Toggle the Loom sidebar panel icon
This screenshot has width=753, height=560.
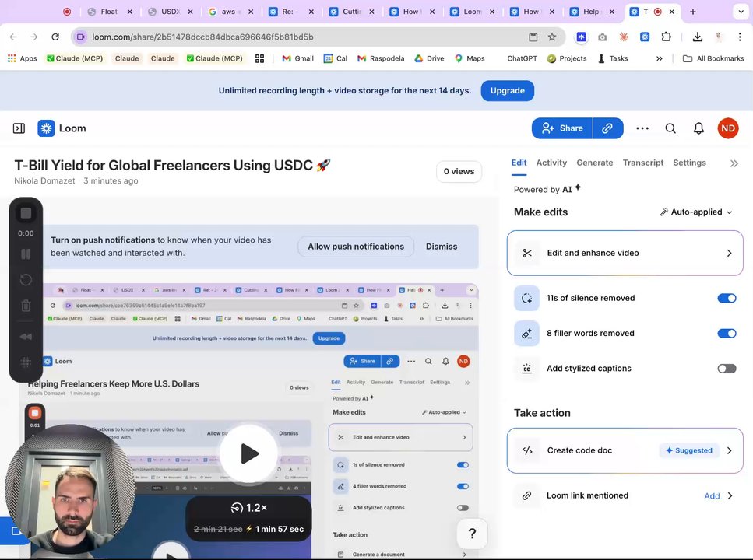point(19,128)
